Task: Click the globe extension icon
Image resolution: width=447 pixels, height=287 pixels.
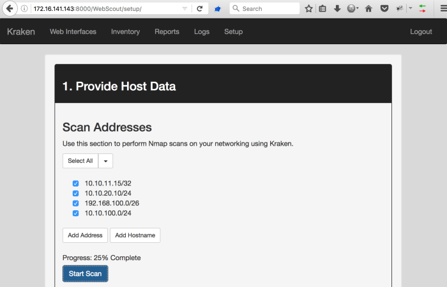Action: (351, 8)
